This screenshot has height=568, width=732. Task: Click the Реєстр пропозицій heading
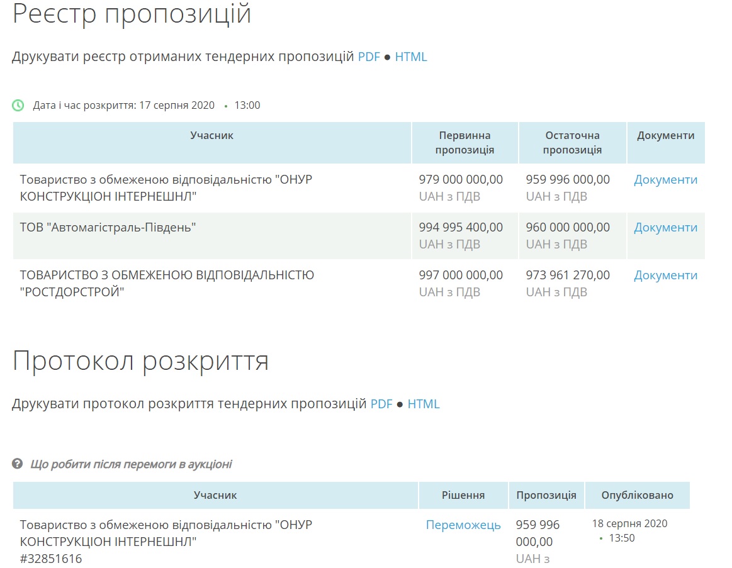(x=132, y=14)
